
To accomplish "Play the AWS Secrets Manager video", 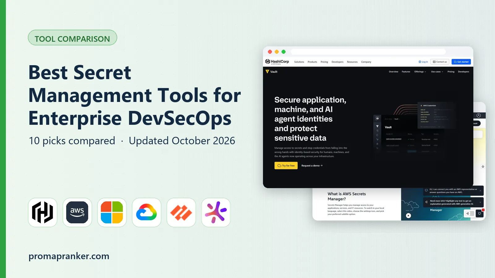I will 408,216.
